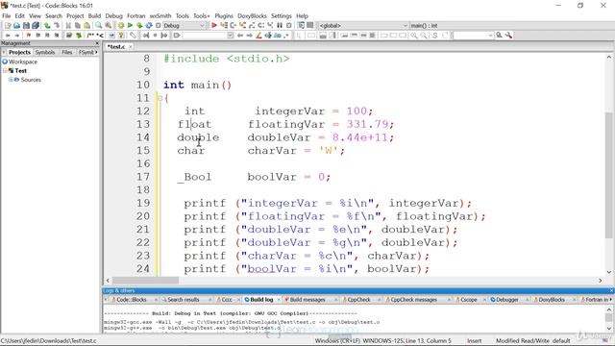
Task: Stop the debugger from the toolbar
Action: click(x=289, y=26)
